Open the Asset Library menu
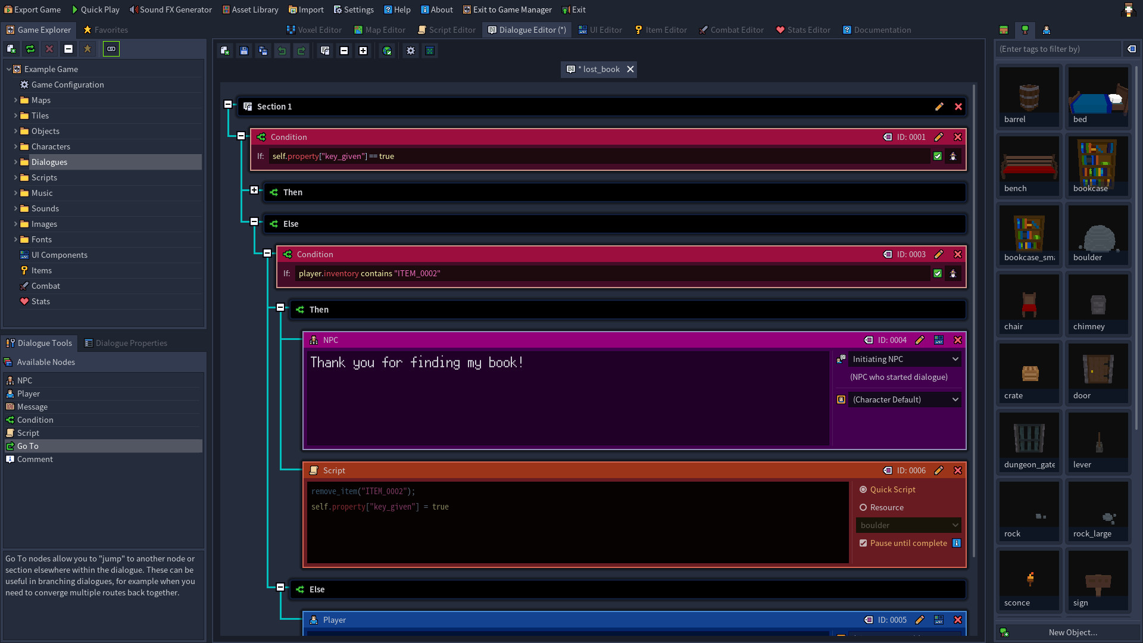The width and height of the screenshot is (1143, 643). tap(250, 10)
